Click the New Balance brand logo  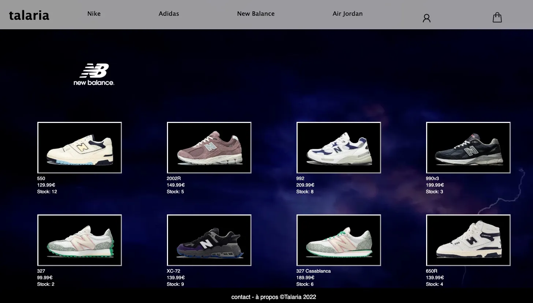click(94, 74)
